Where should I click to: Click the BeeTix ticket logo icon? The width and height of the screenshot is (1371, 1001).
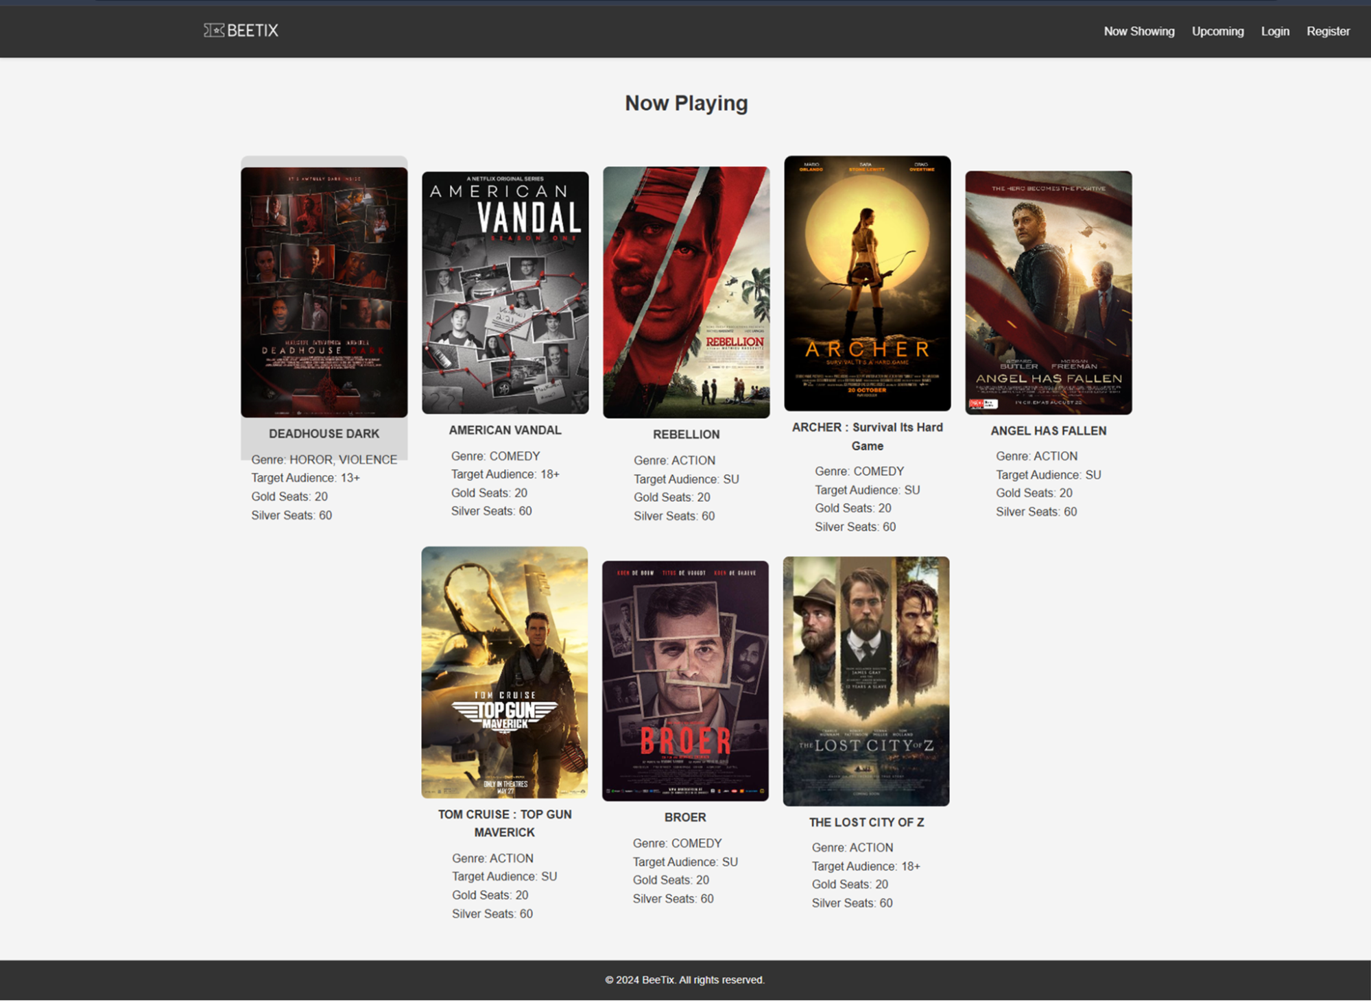[x=213, y=30]
